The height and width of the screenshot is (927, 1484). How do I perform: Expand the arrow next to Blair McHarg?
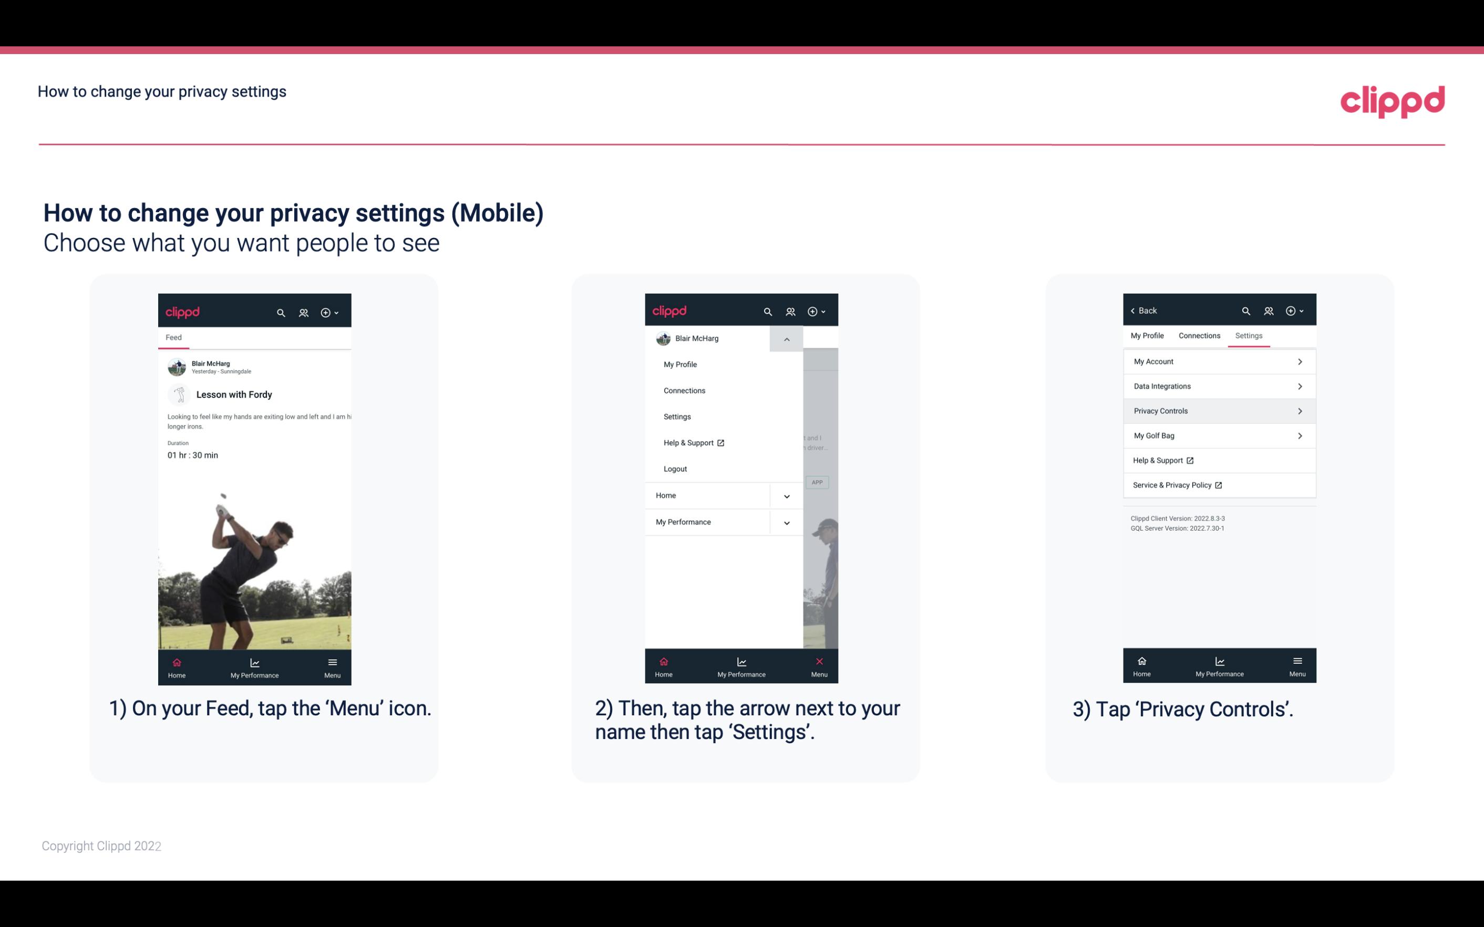pyautogui.click(x=786, y=339)
